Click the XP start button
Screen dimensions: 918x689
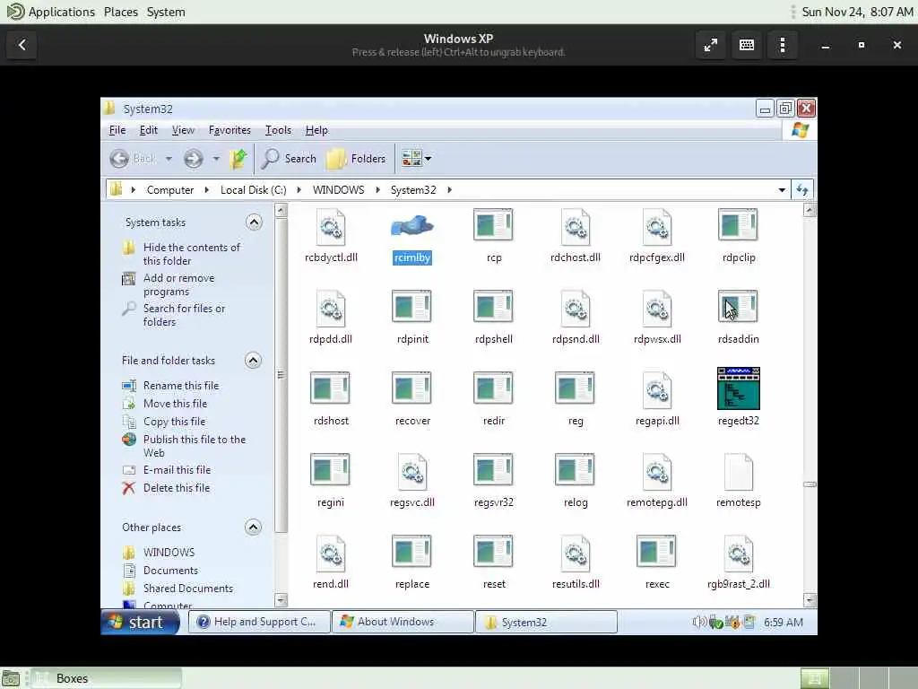(x=140, y=623)
